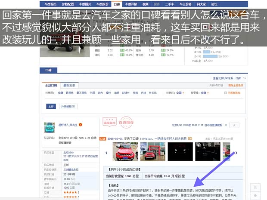Open the 参数配置 nav tab
Screen dimensions: 267x200
(x=68, y=4)
